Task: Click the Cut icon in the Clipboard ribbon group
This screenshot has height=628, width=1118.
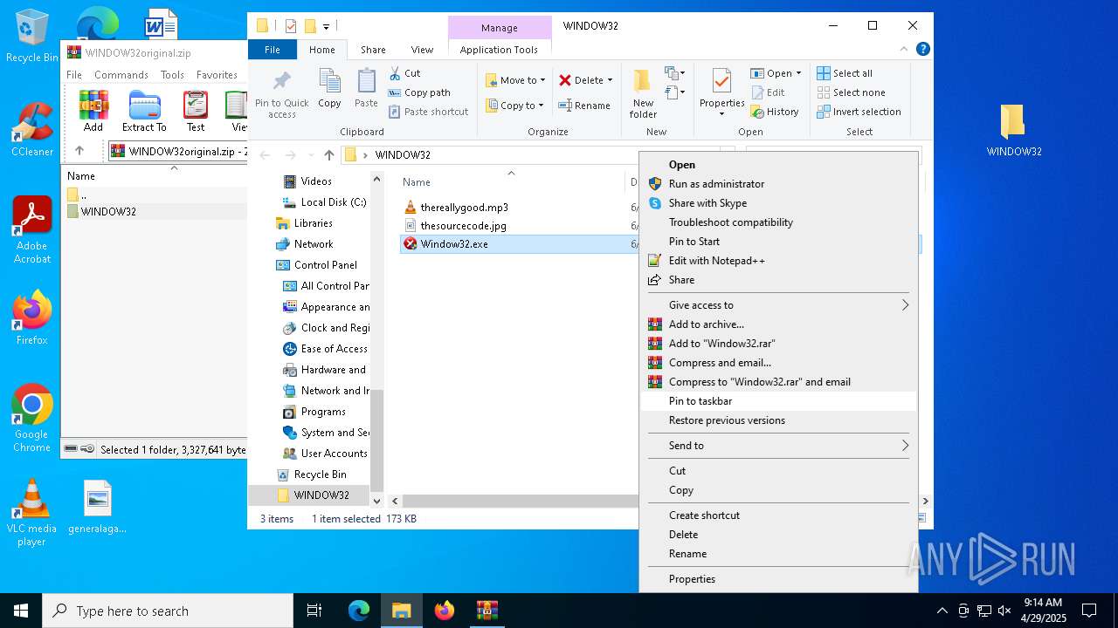Action: point(395,73)
